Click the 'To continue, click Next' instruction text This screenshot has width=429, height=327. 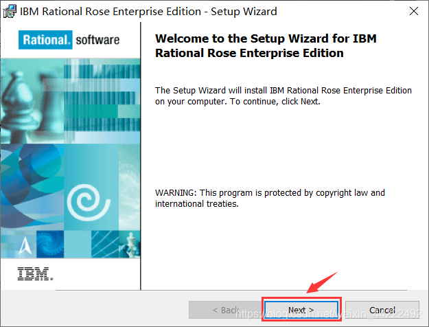[x=275, y=102]
